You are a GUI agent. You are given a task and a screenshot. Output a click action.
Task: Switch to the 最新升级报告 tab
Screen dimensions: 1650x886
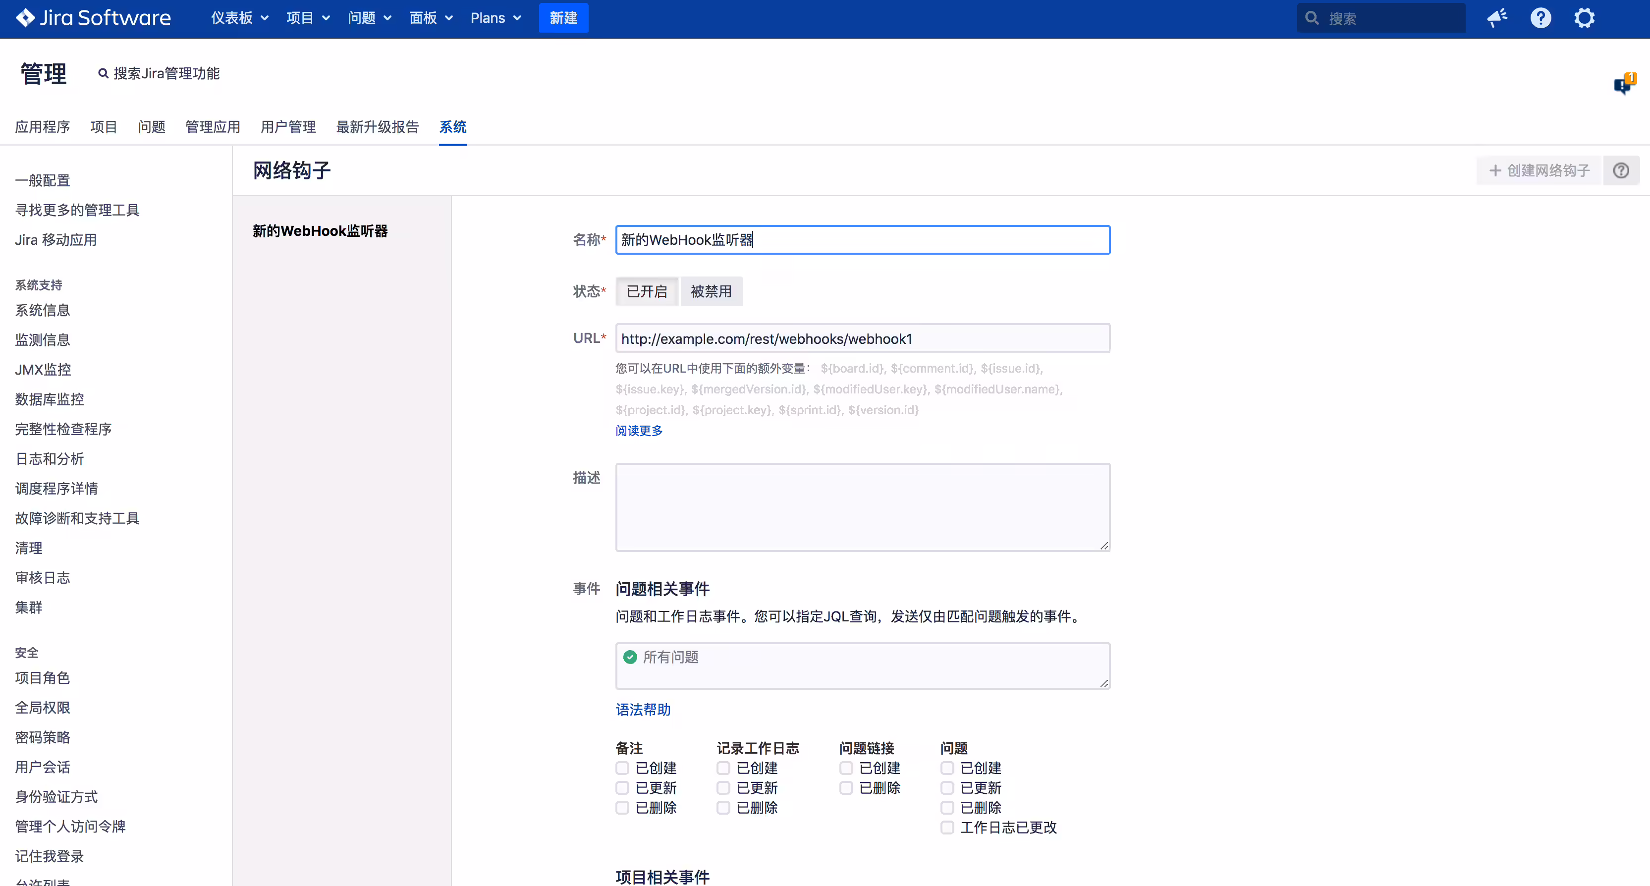377,127
